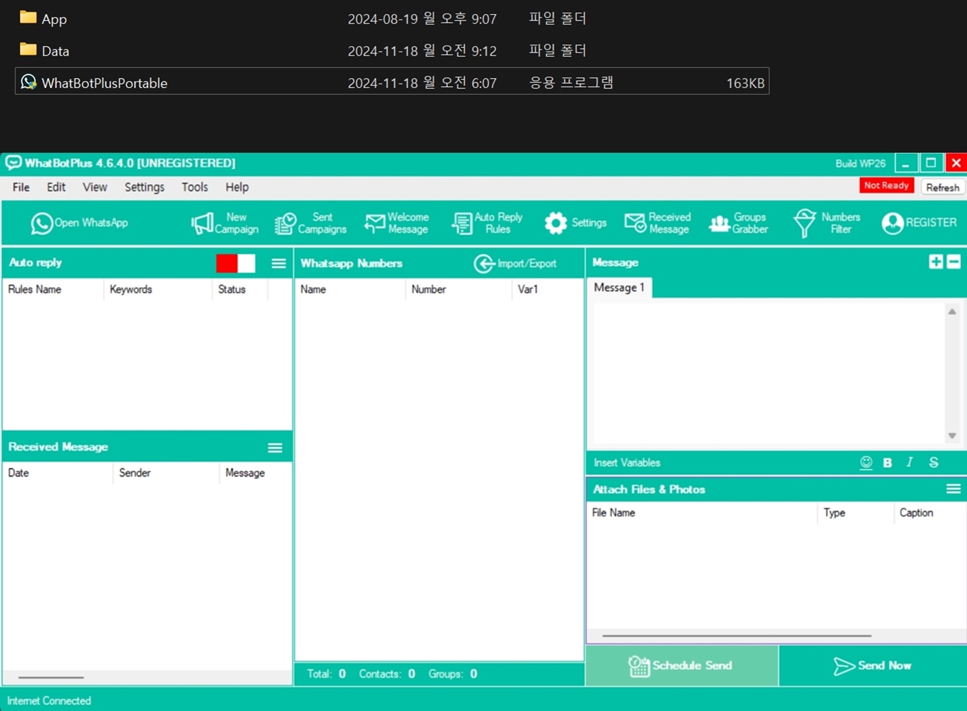Click Import/Export for Whatsapp Numbers
Image resolution: width=967 pixels, height=711 pixels.
click(515, 264)
